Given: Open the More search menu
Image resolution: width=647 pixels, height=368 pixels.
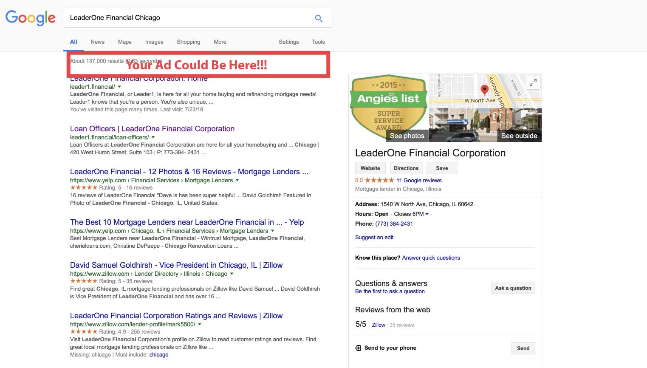Looking at the screenshot, I should [220, 42].
